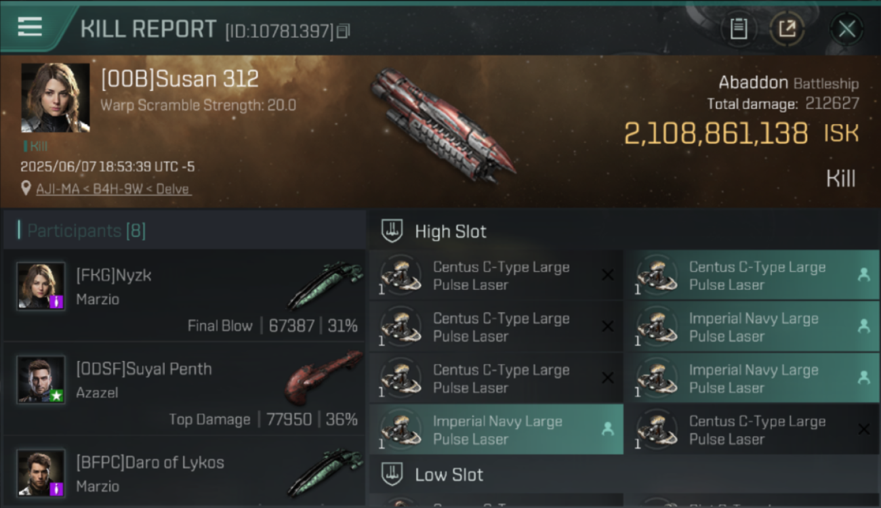Image resolution: width=881 pixels, height=508 pixels.
Task: Click Nyzk's Marzio ship icon
Action: pyautogui.click(x=325, y=285)
